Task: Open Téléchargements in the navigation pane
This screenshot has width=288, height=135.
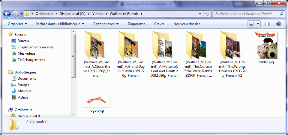Action: 31,60
